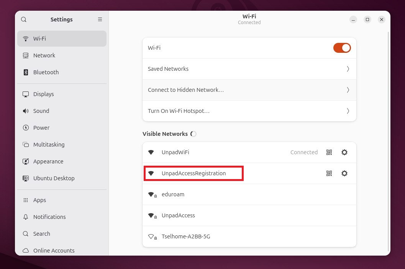405x269 pixels.
Task: Click the Search magnifier icon in sidebar list
Action: tap(26, 234)
